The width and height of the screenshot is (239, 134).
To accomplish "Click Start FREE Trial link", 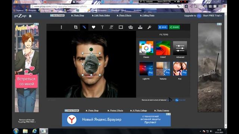I will [x=212, y=16].
